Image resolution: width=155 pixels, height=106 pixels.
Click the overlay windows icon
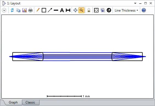click(103, 10)
